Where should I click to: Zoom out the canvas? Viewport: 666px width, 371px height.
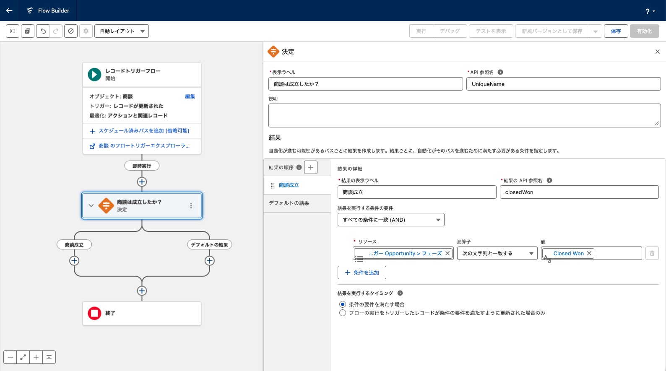10,357
